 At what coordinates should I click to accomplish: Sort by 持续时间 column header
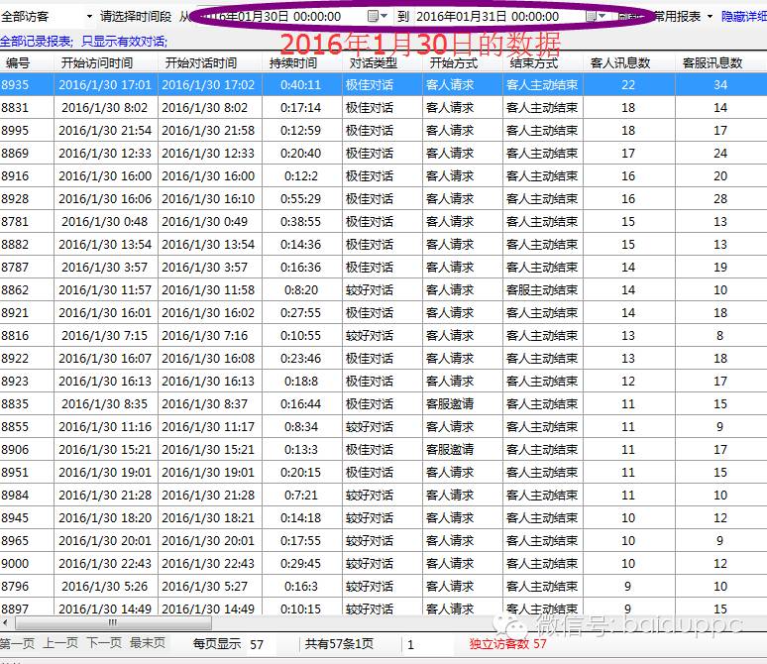[x=293, y=62]
